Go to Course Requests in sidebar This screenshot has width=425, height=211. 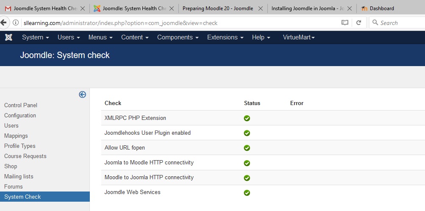[x=25, y=156]
